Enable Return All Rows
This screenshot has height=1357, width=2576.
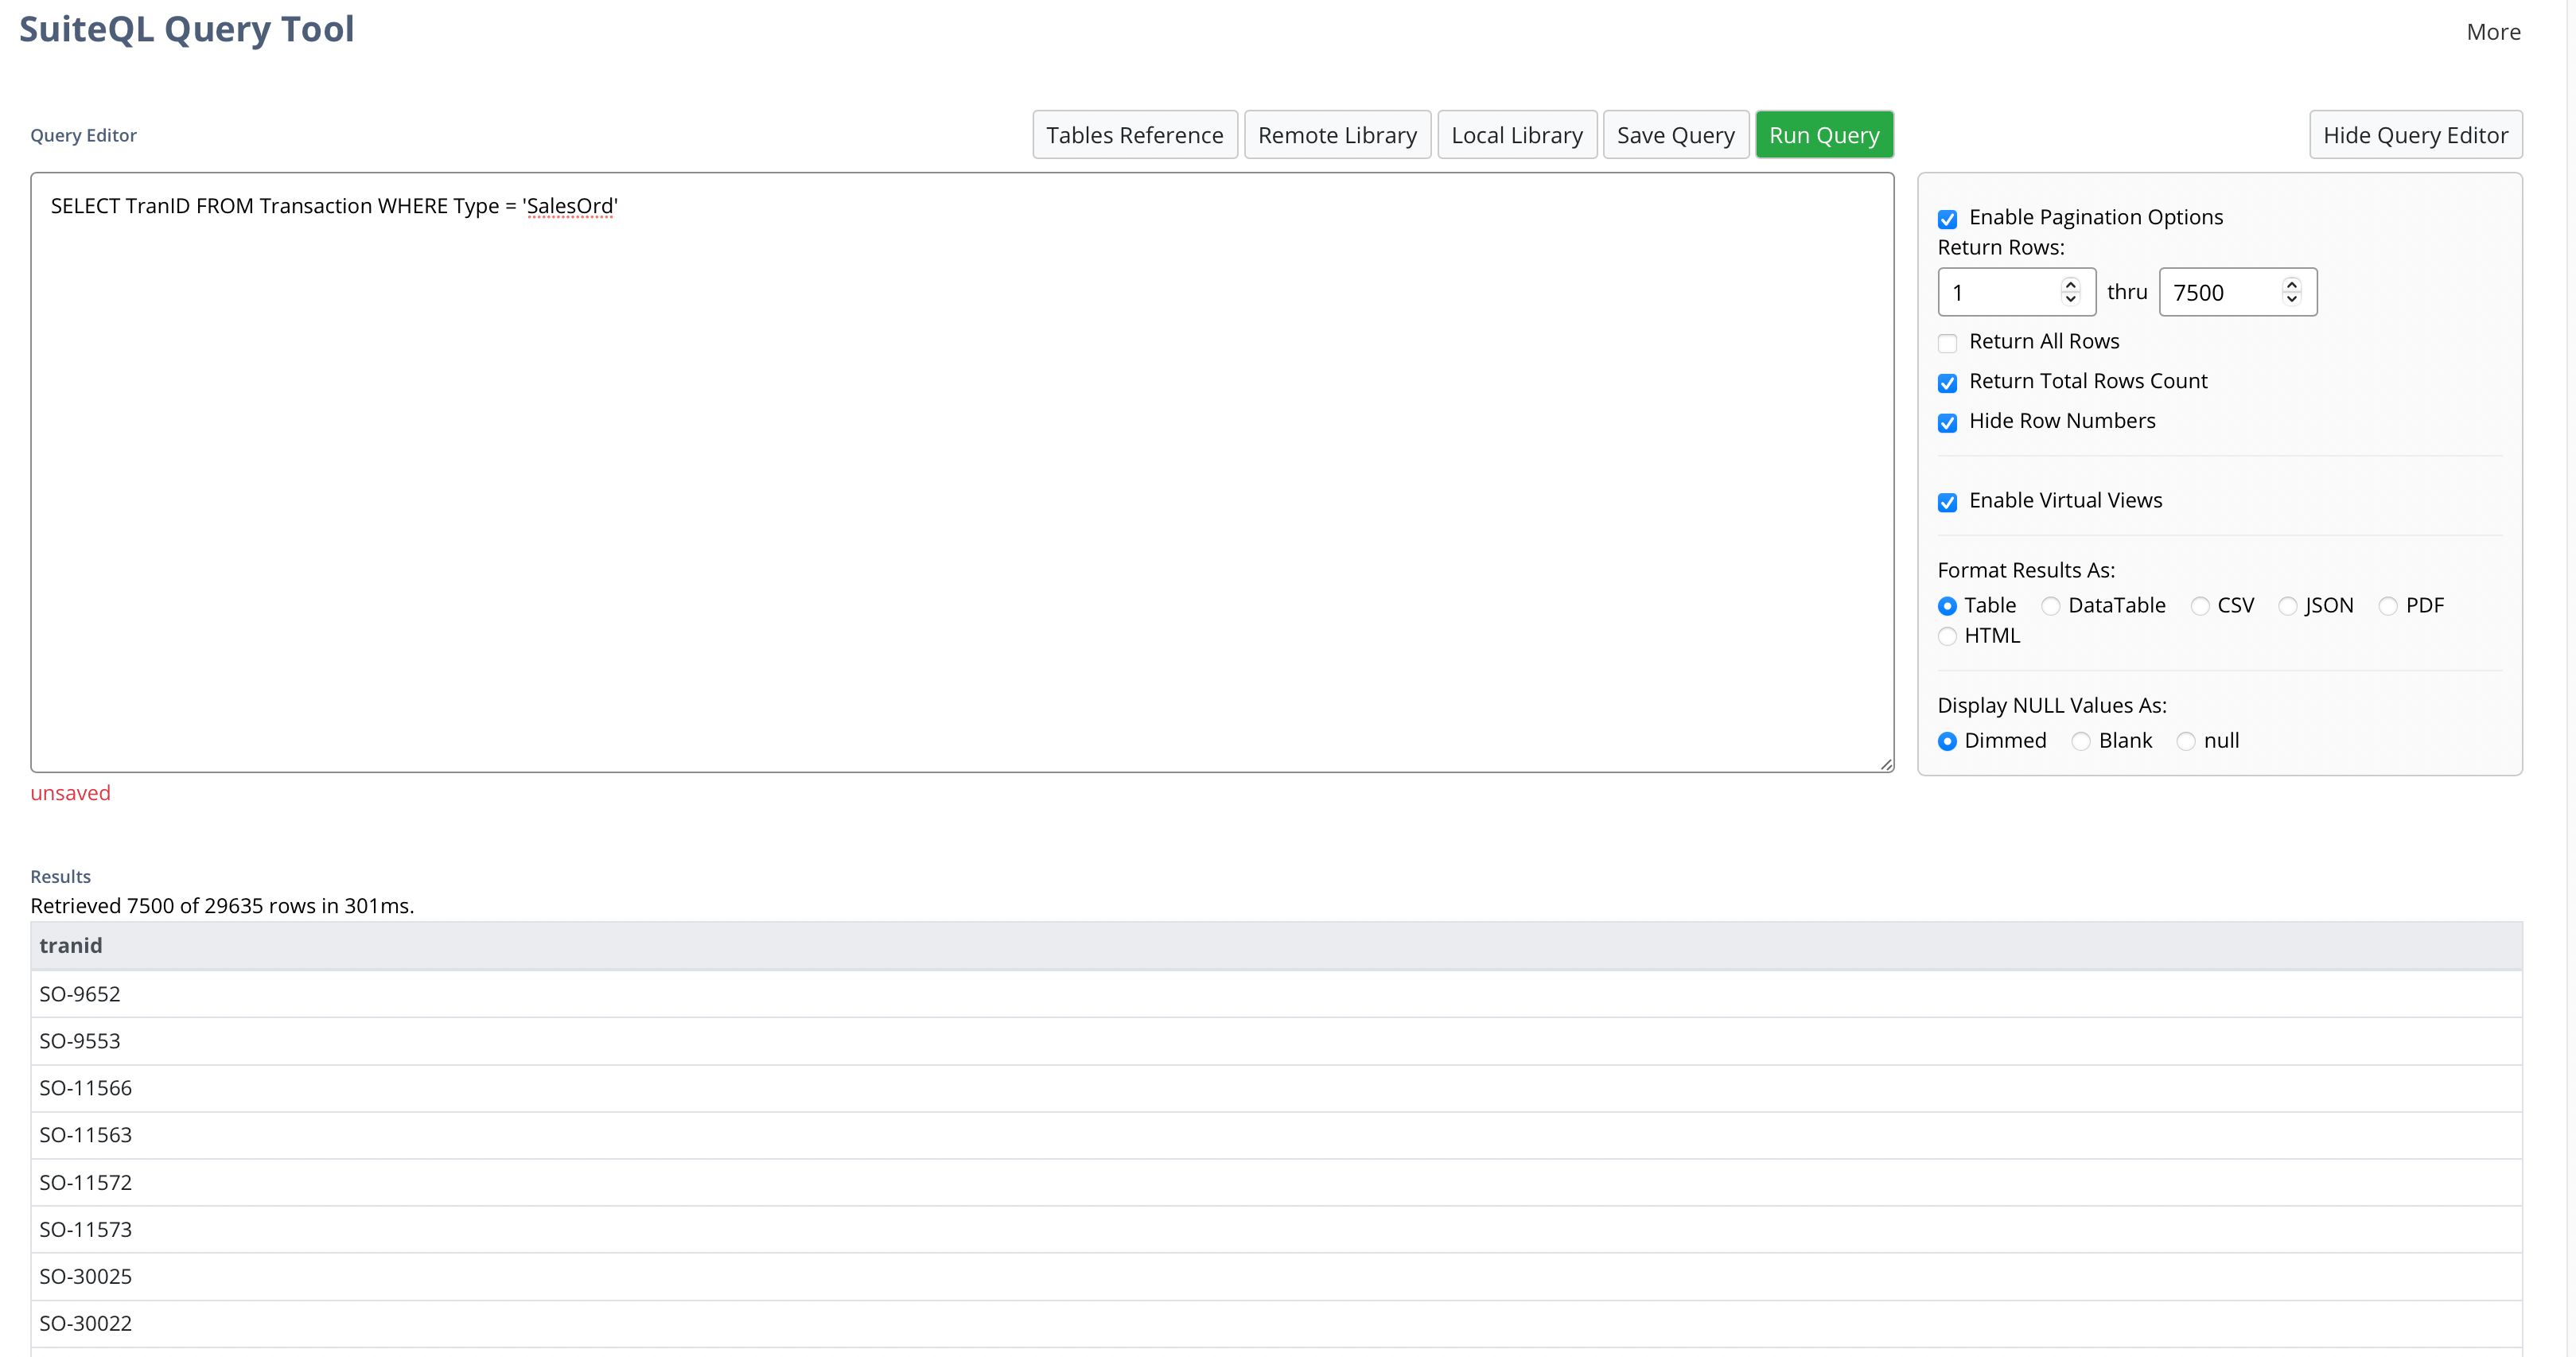(x=1948, y=343)
